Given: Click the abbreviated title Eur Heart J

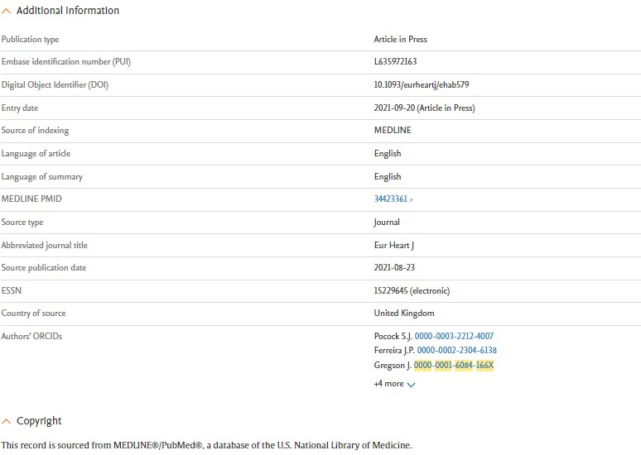Looking at the screenshot, I should [393, 245].
